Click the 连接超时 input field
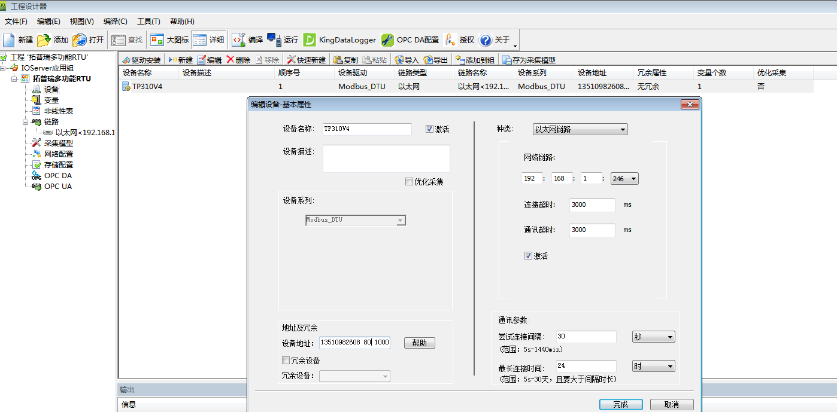 (x=592, y=205)
